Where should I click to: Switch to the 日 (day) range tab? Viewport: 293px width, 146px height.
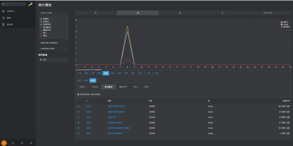pos(222,13)
